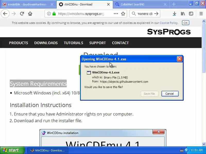The height and width of the screenshot is (154, 206).
Task: Open the Firefox home page icon
Action: point(30,14)
